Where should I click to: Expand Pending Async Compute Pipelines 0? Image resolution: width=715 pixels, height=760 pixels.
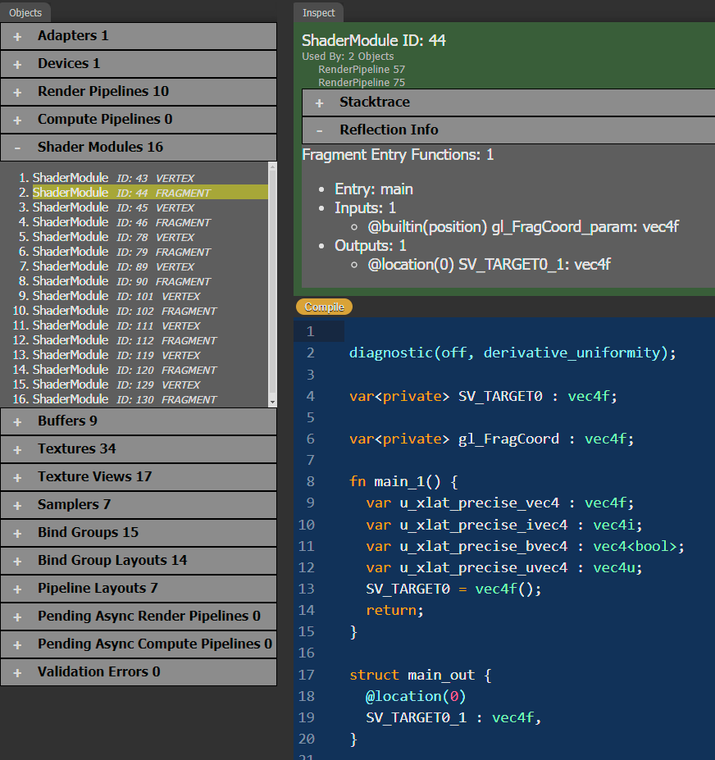pyautogui.click(x=139, y=644)
